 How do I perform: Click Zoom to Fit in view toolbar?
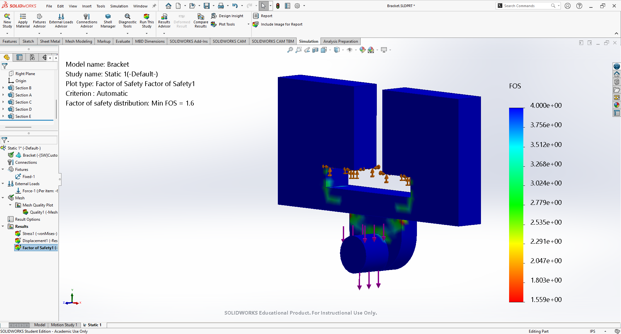290,50
